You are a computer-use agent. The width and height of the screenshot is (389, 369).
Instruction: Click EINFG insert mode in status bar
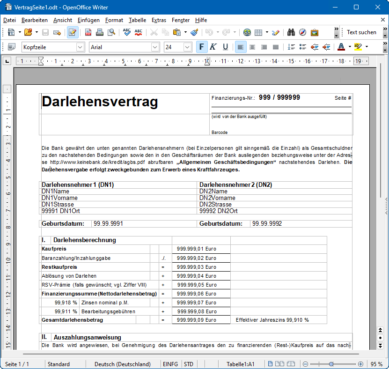tap(170, 364)
